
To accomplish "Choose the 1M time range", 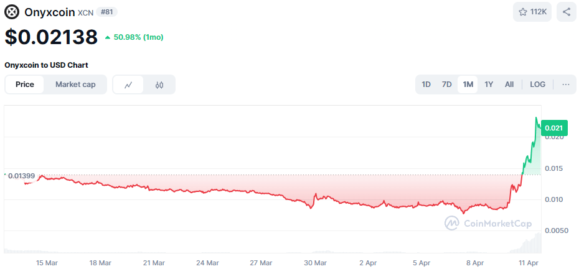I will click(x=468, y=84).
